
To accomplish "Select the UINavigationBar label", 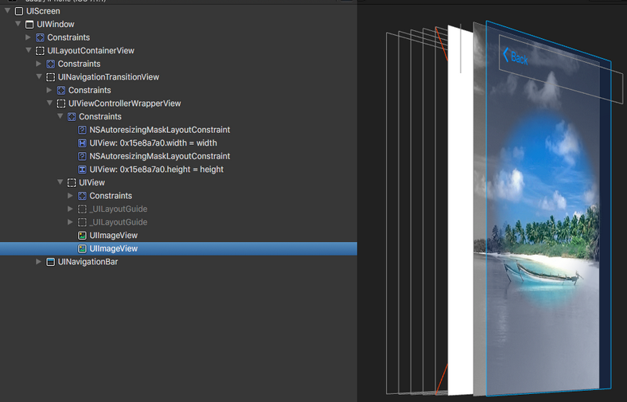I will coord(88,262).
